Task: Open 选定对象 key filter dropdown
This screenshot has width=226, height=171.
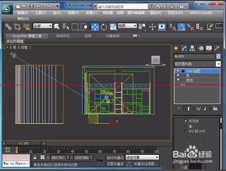Action: 142,157
